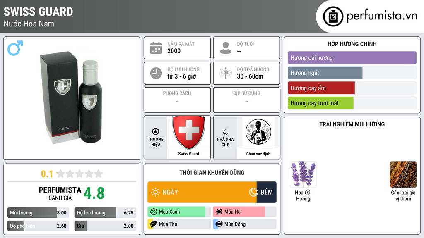Click the Swiss Guard bottle product image
This screenshot has height=238, width=424.
pos(71,98)
